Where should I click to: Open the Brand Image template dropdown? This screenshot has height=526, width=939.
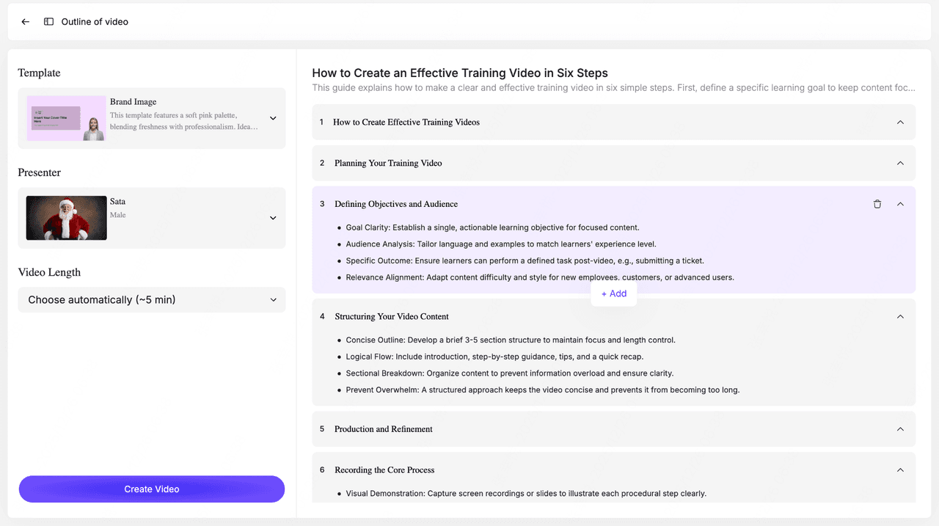tap(273, 118)
